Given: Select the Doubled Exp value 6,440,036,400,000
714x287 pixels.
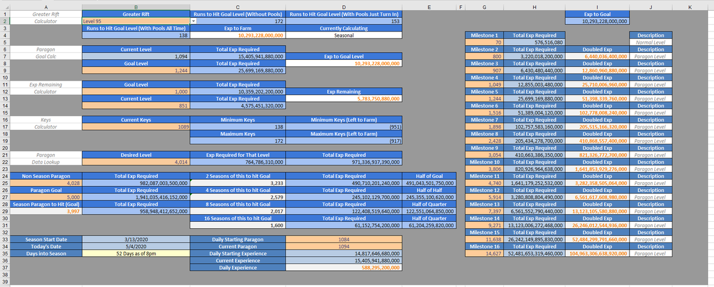Looking at the screenshot, I should click(596, 56).
